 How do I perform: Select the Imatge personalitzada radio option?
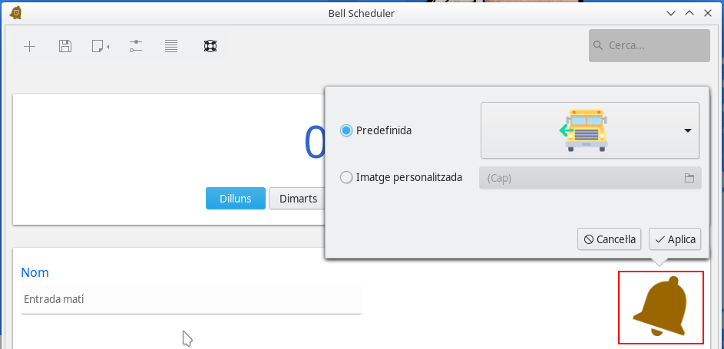tap(346, 177)
